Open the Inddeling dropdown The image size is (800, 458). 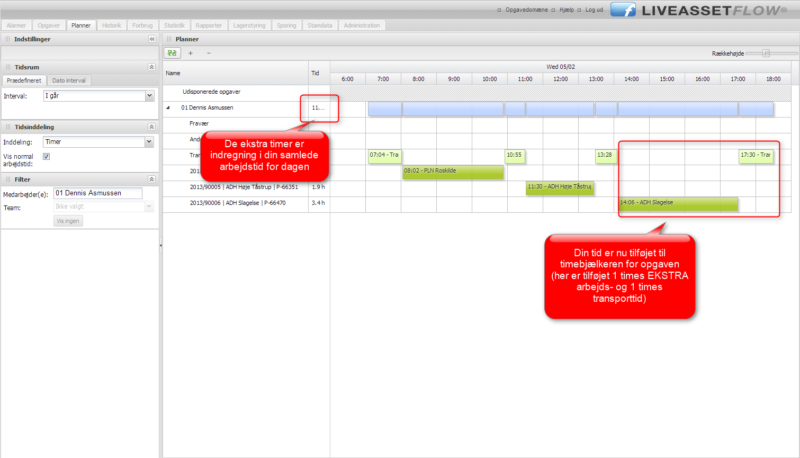point(149,142)
